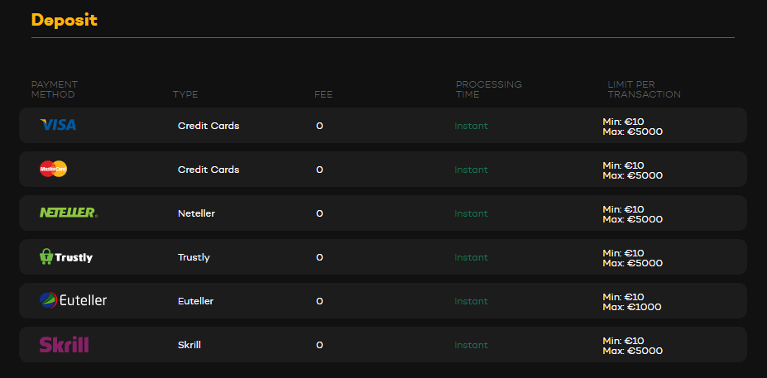Viewport: 767px width, 378px height.
Task: Click the Neteller type text
Action: (196, 213)
